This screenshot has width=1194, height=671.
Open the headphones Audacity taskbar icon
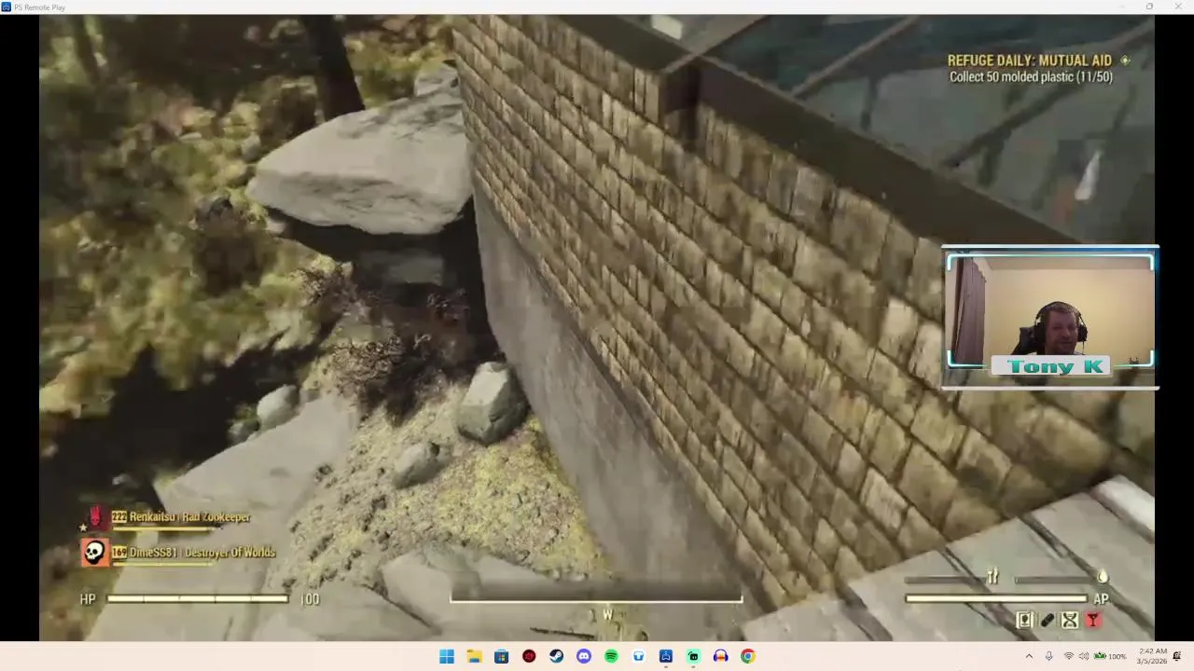[x=720, y=656]
